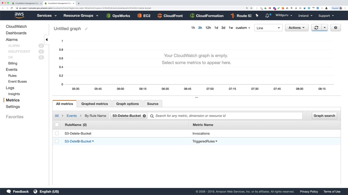Refresh the graph with the refresh icon
348x195 pixels.
point(316,28)
